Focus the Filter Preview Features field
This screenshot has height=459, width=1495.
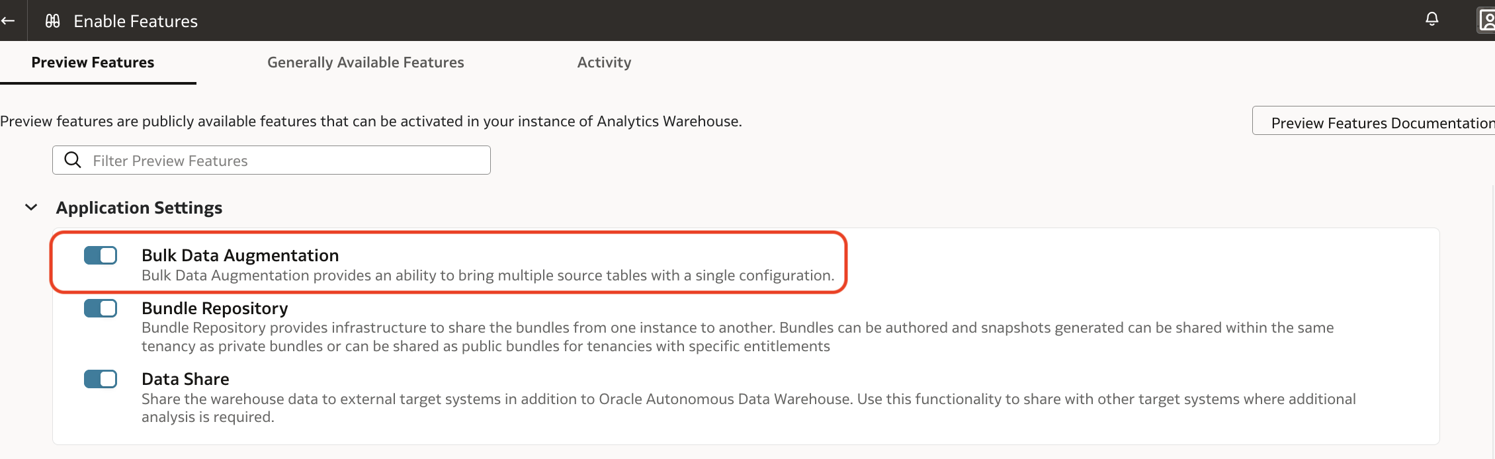(x=284, y=161)
